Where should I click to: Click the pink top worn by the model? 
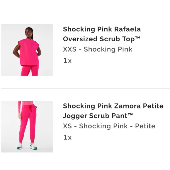point(29,52)
